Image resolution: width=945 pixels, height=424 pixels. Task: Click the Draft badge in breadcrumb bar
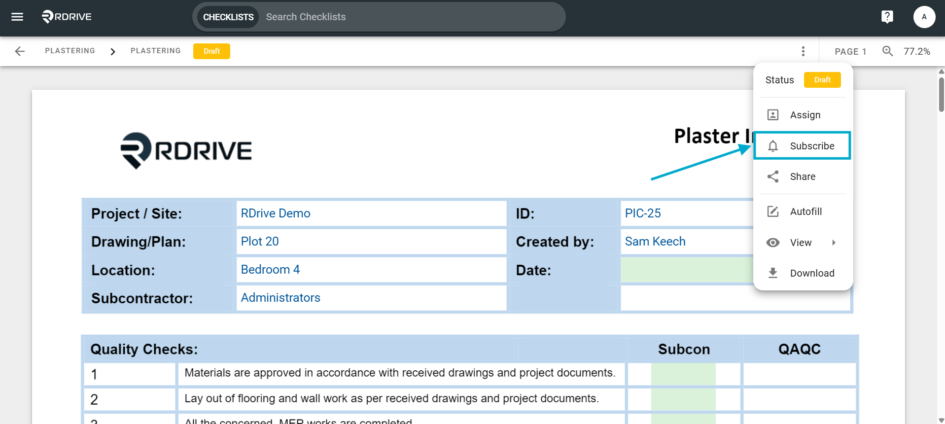pyautogui.click(x=211, y=51)
